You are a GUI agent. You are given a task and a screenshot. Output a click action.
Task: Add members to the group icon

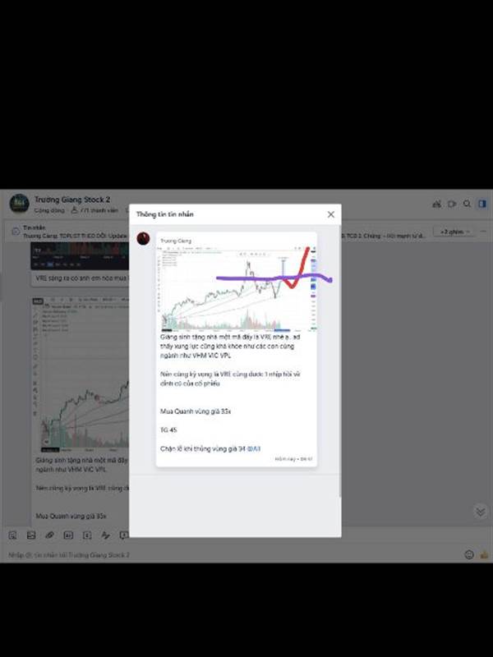[437, 204]
